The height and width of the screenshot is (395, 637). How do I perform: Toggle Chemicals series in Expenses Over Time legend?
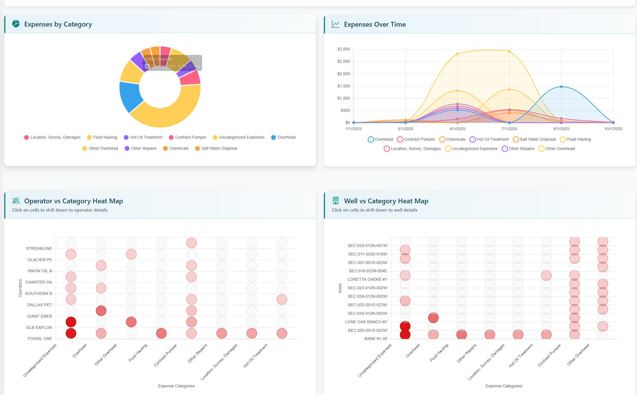click(452, 139)
